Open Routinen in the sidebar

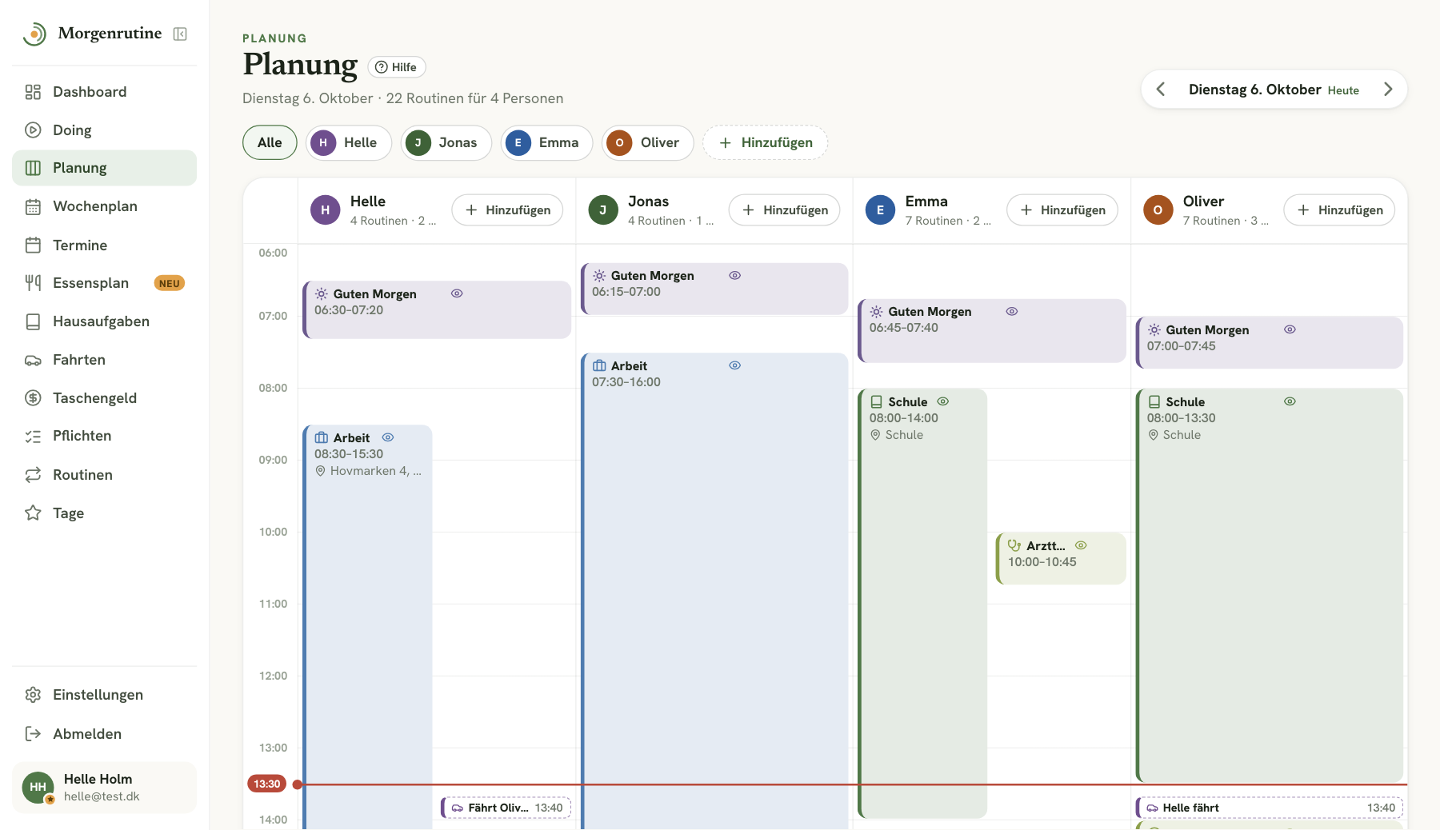tap(104, 475)
